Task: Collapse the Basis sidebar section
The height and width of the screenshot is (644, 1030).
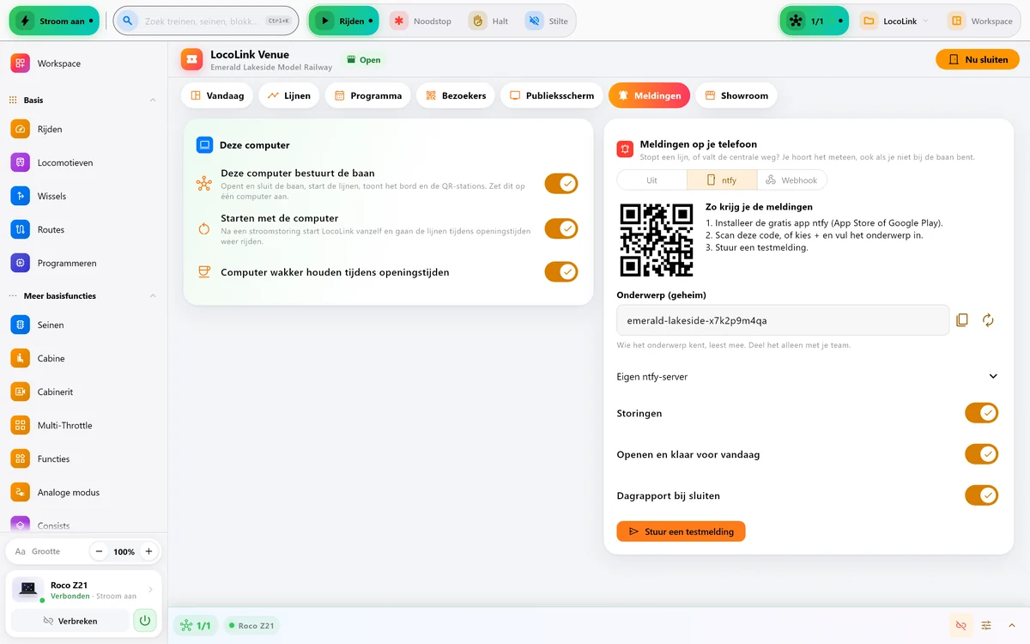Action: tap(153, 100)
